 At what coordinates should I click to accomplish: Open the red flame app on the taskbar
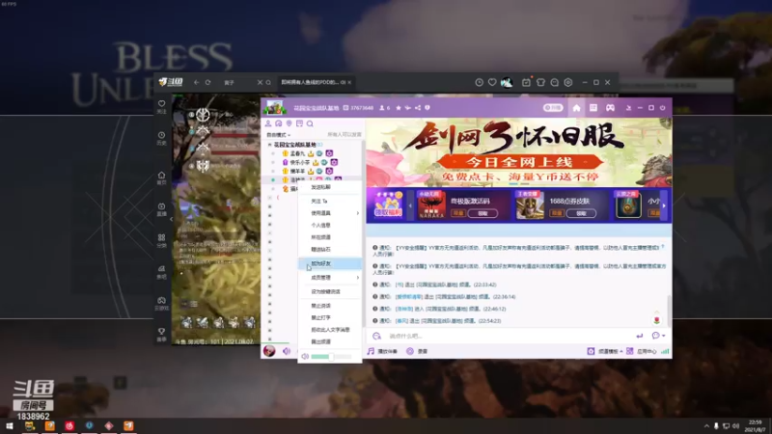click(69, 426)
